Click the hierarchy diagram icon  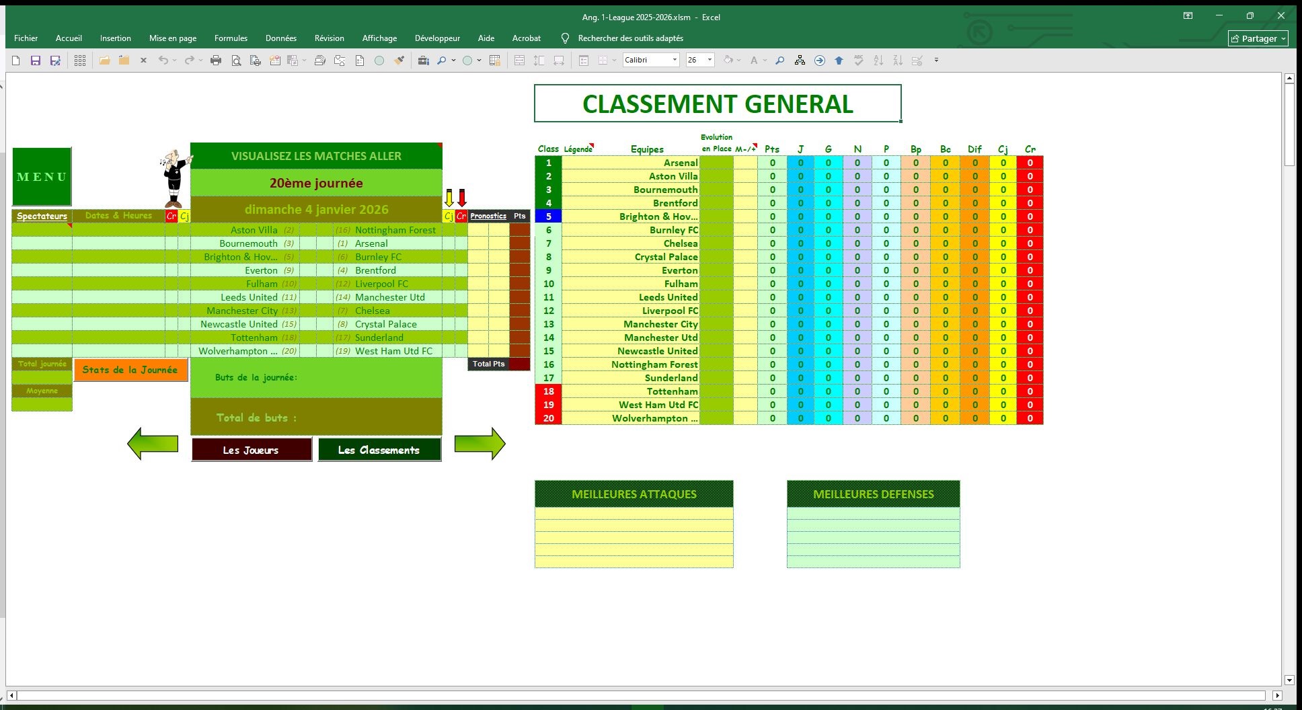point(800,61)
